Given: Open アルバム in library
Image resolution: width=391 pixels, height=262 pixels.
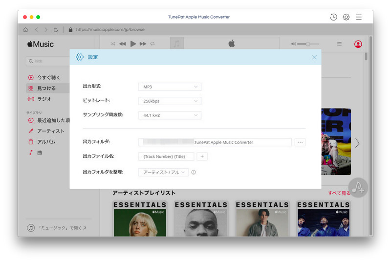Looking at the screenshot, I should click(x=42, y=142).
